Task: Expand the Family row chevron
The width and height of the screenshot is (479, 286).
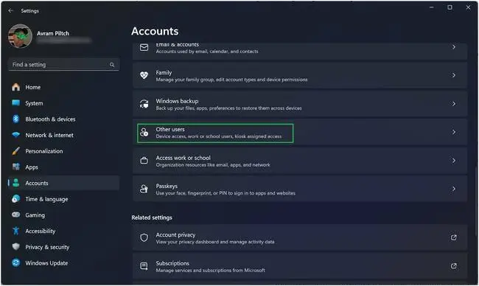Action: click(x=454, y=75)
